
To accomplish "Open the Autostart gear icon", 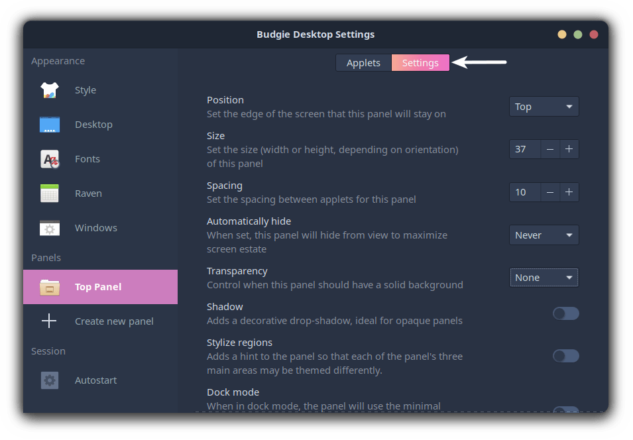I will [50, 380].
